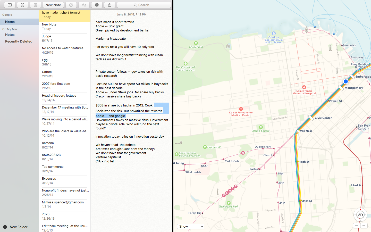Click the Hippie Hill park marker
Viewport: 371px width, 232px height.
(205, 147)
